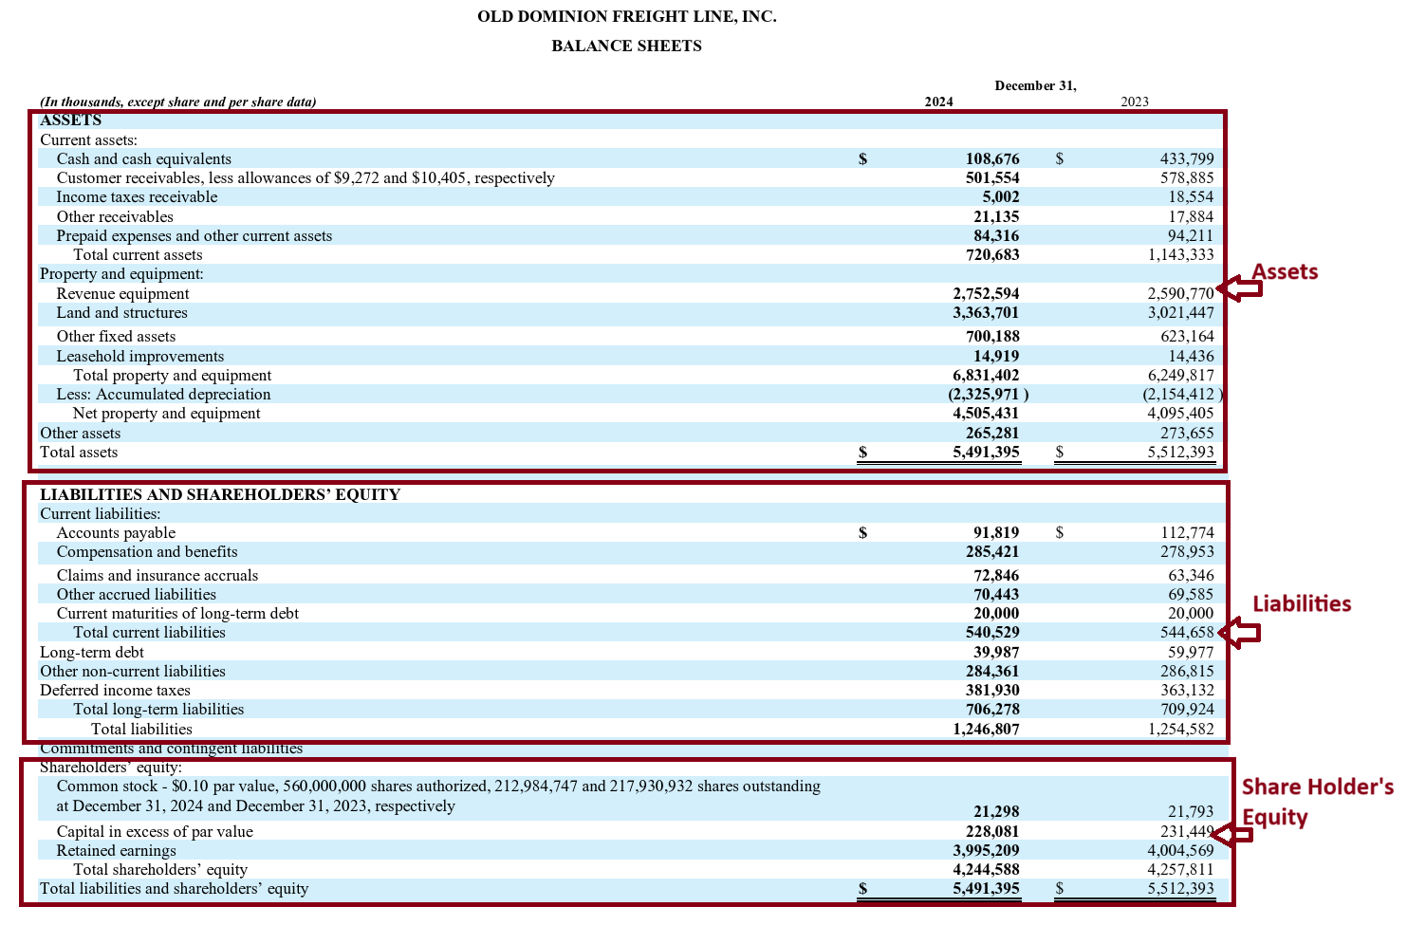Click the red arrow beside Total current liabilities
The image size is (1407, 944).
(1239, 632)
